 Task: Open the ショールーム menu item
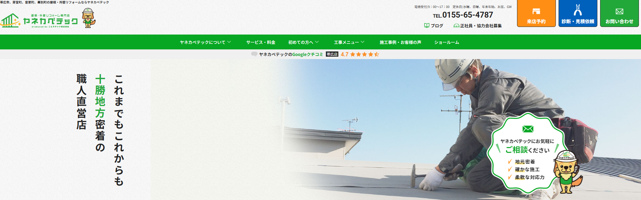[x=447, y=42]
